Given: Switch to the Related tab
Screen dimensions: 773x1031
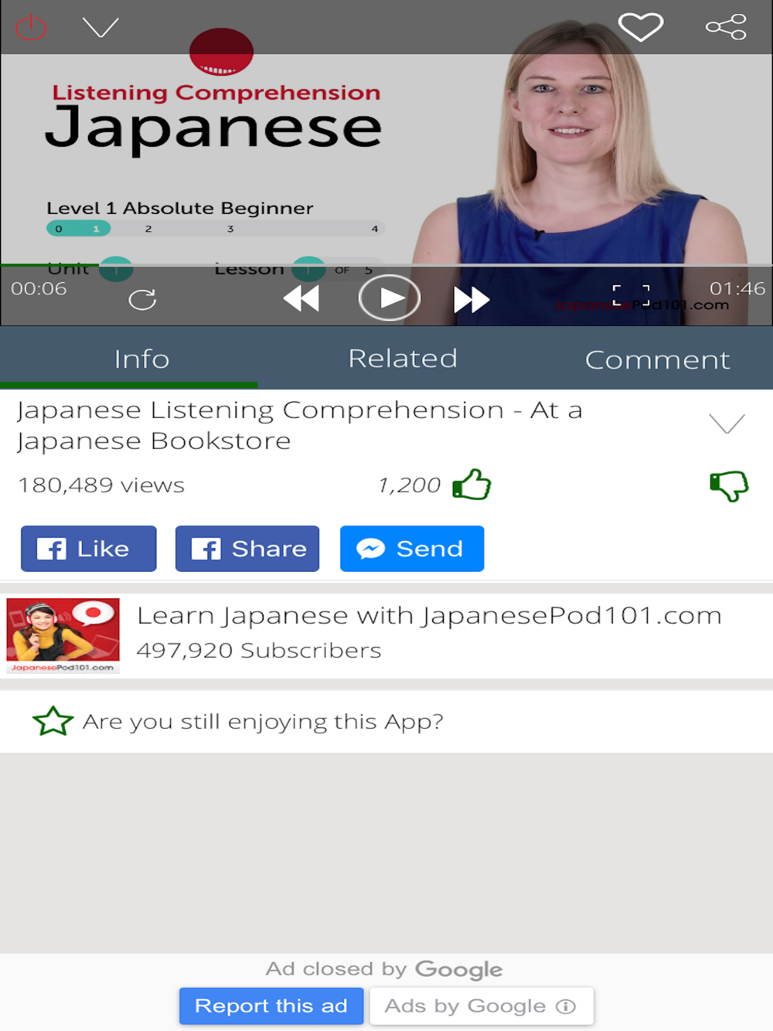Looking at the screenshot, I should pyautogui.click(x=403, y=359).
